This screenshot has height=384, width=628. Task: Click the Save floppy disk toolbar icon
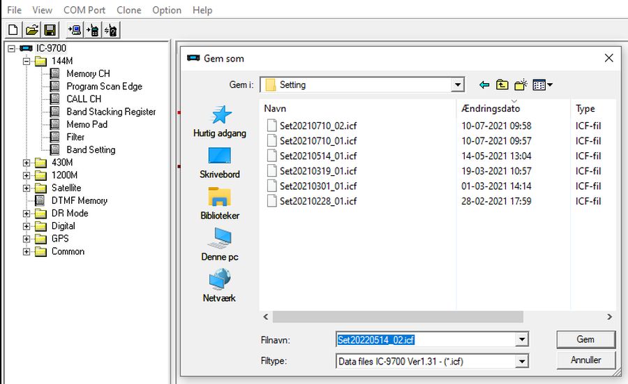[x=50, y=30]
